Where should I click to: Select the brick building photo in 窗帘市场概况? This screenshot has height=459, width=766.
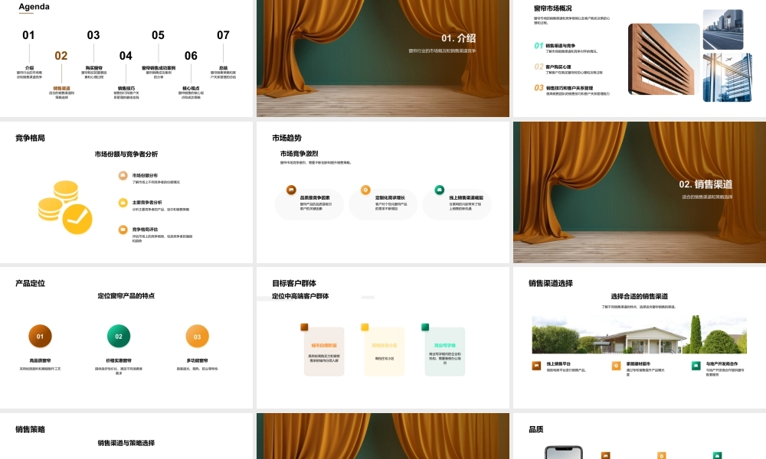[x=664, y=59]
